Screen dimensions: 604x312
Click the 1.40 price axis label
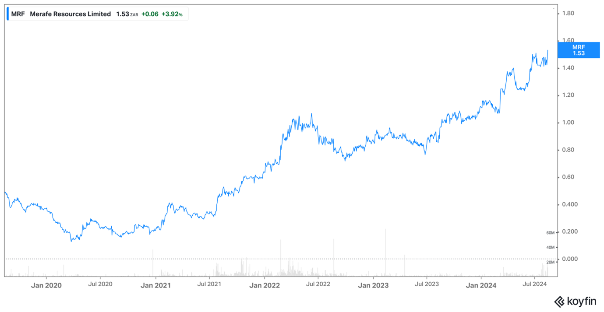[x=568, y=68]
